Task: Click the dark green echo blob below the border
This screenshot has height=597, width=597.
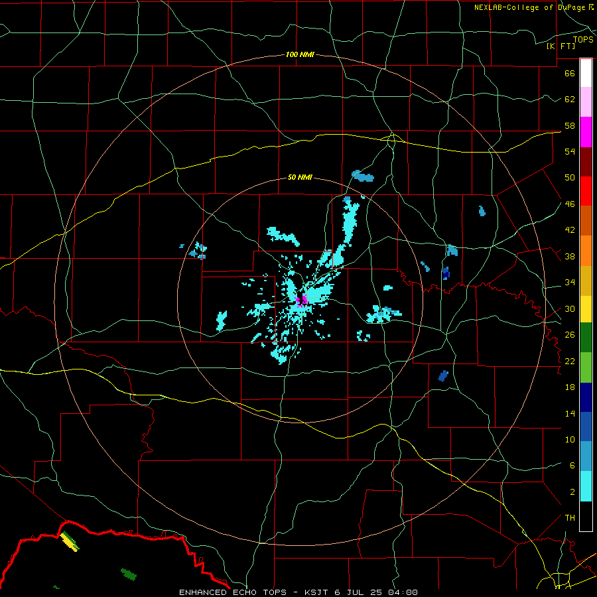Action: pos(128,574)
